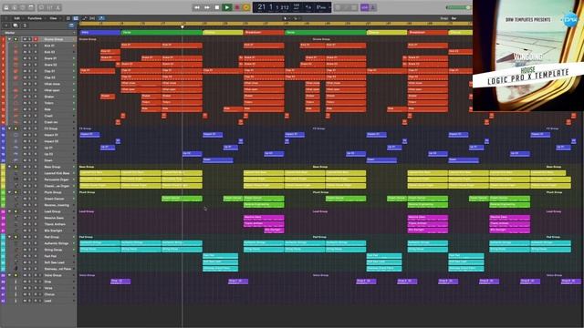
Task: Solo the Snare 01 track
Action: tap(30, 58)
